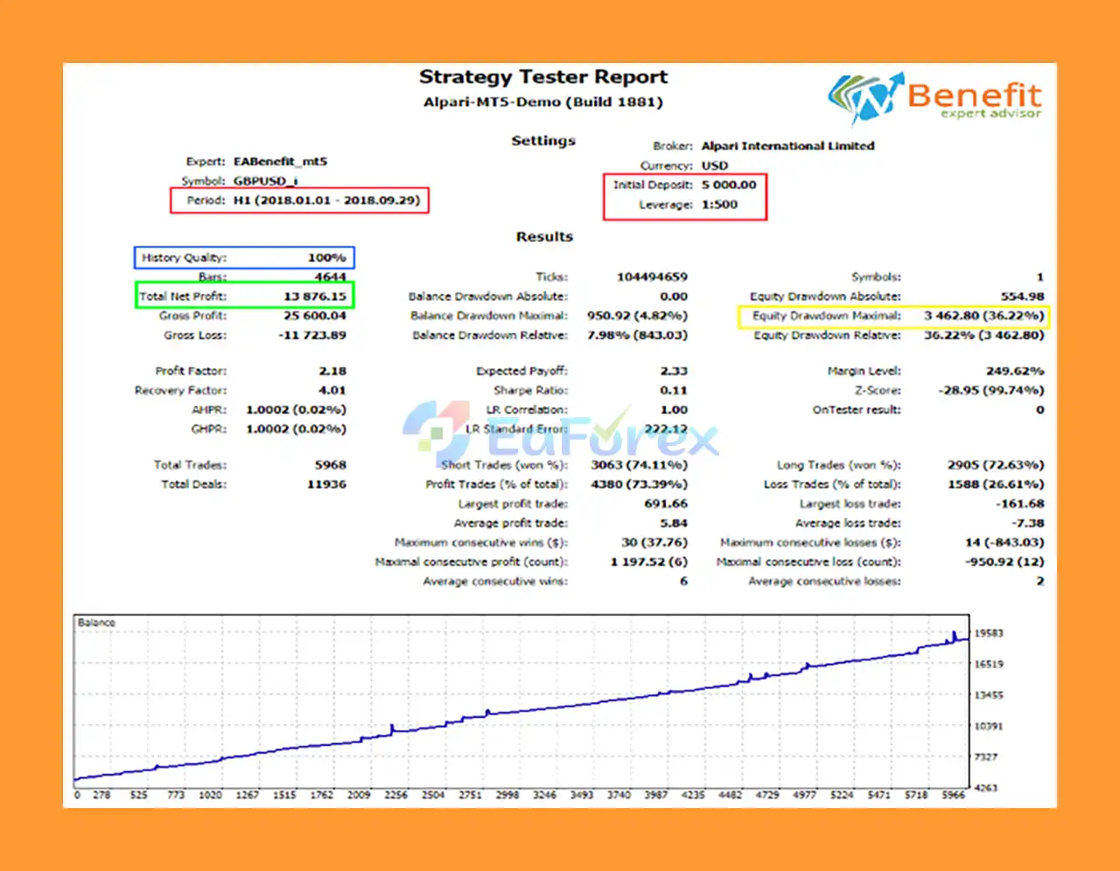
Task: Open the Settings section heading
Action: pos(543,141)
